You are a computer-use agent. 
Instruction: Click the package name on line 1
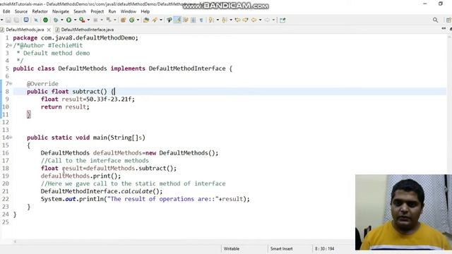click(88, 37)
